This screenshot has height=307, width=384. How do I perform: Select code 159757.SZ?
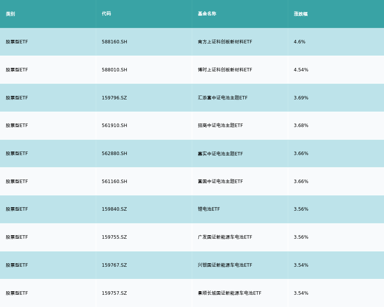pos(114,293)
